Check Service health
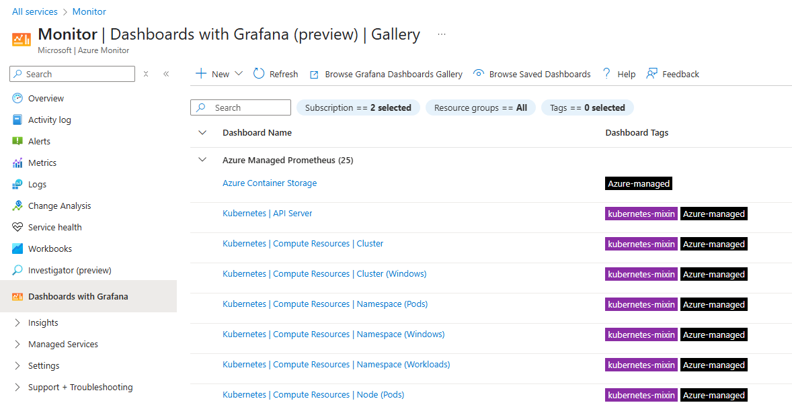Viewport: 792px width, 407px height. pos(55,227)
